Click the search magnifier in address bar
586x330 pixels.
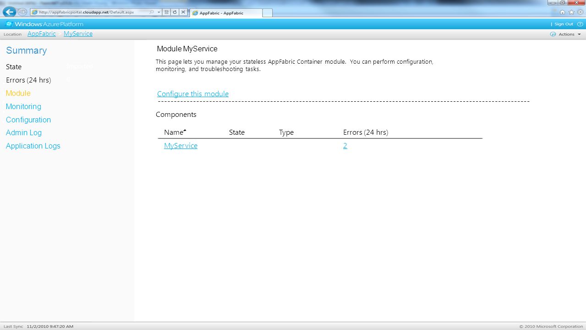[x=152, y=12]
